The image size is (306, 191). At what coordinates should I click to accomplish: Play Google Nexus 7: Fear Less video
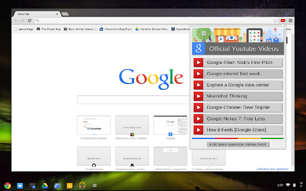tap(238, 119)
